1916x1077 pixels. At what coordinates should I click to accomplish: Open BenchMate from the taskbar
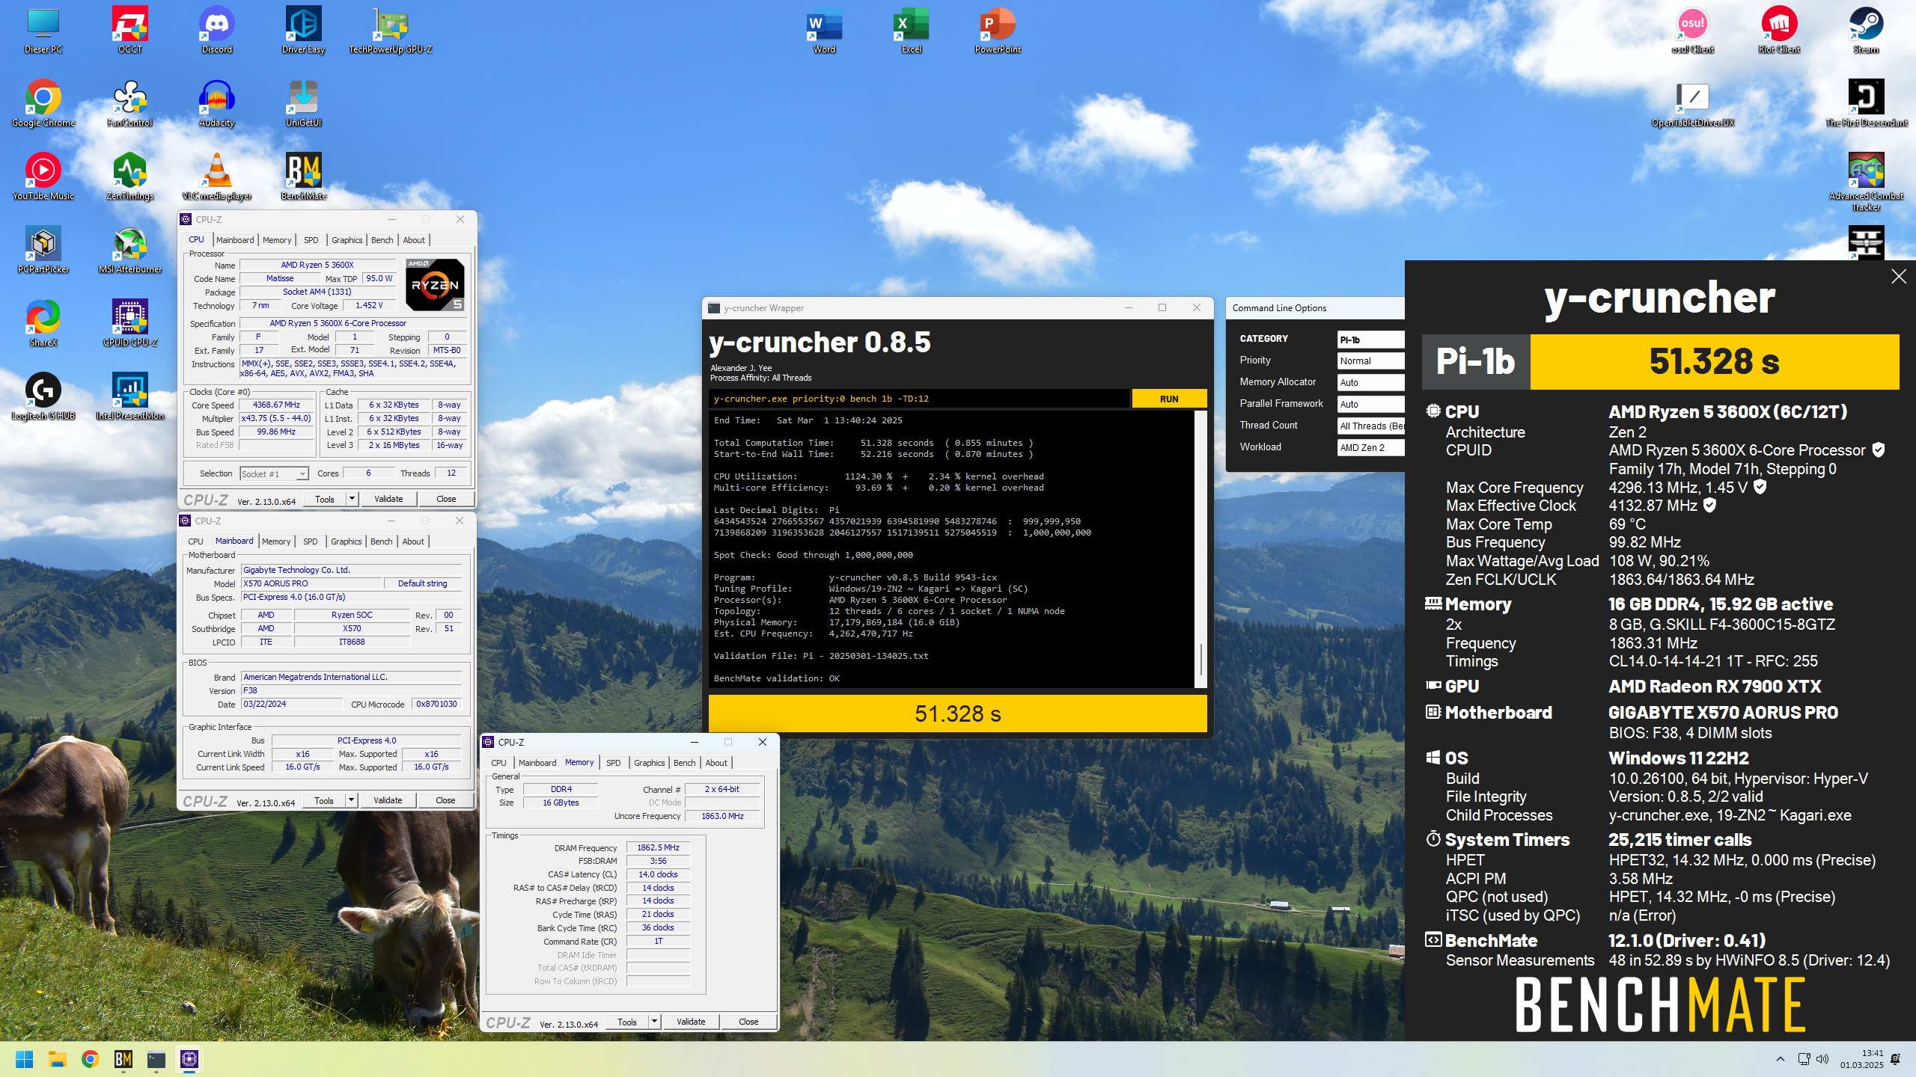pyautogui.click(x=123, y=1059)
